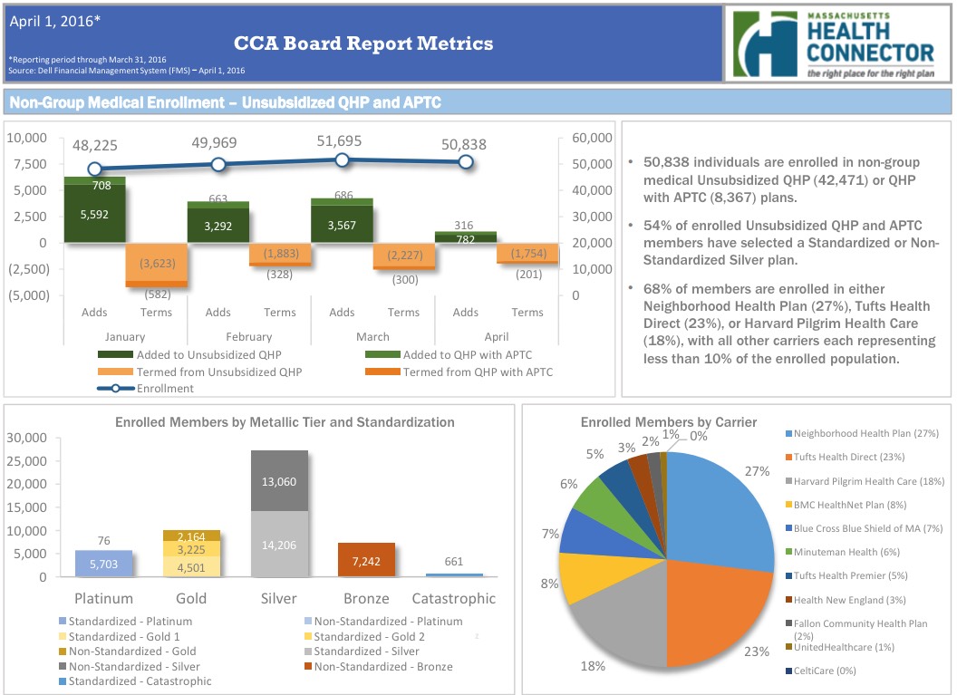Viewport: 957px width, 695px height.
Task: Click the January Adds bar labeled 5,592
Action: (94, 215)
